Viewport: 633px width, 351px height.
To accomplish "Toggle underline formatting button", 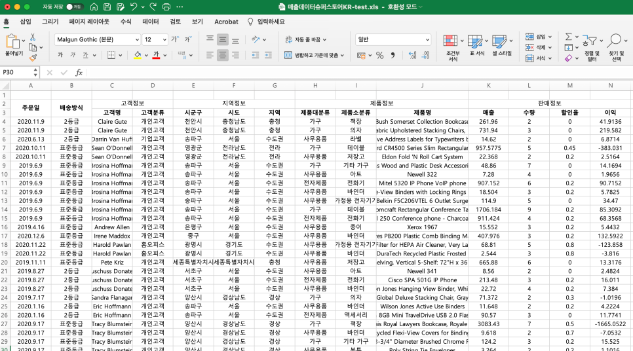I will [85, 55].
